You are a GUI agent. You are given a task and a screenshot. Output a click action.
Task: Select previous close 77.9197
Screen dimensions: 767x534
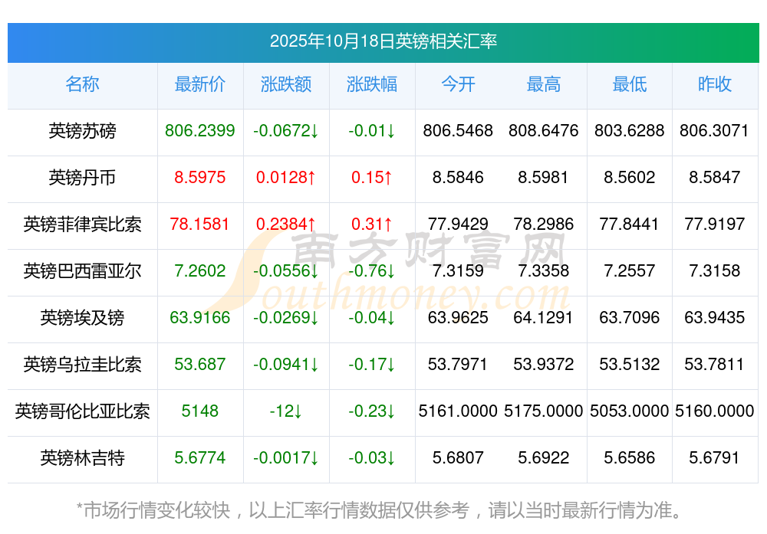[x=715, y=224]
